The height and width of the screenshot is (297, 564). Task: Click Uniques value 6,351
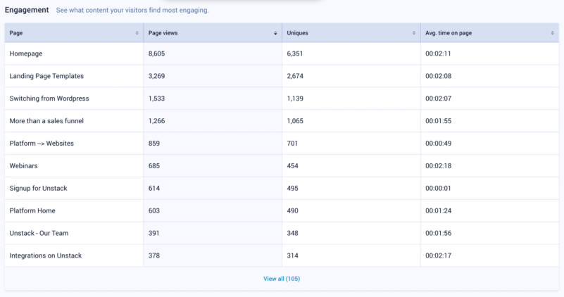(x=294, y=53)
